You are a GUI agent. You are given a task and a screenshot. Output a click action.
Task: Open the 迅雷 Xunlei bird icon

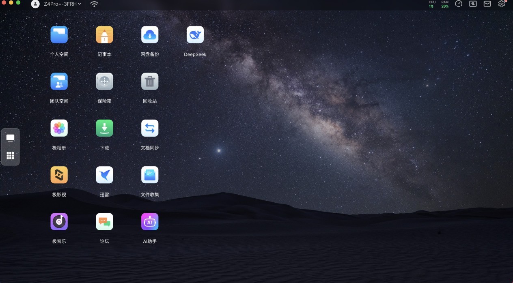[104, 175]
